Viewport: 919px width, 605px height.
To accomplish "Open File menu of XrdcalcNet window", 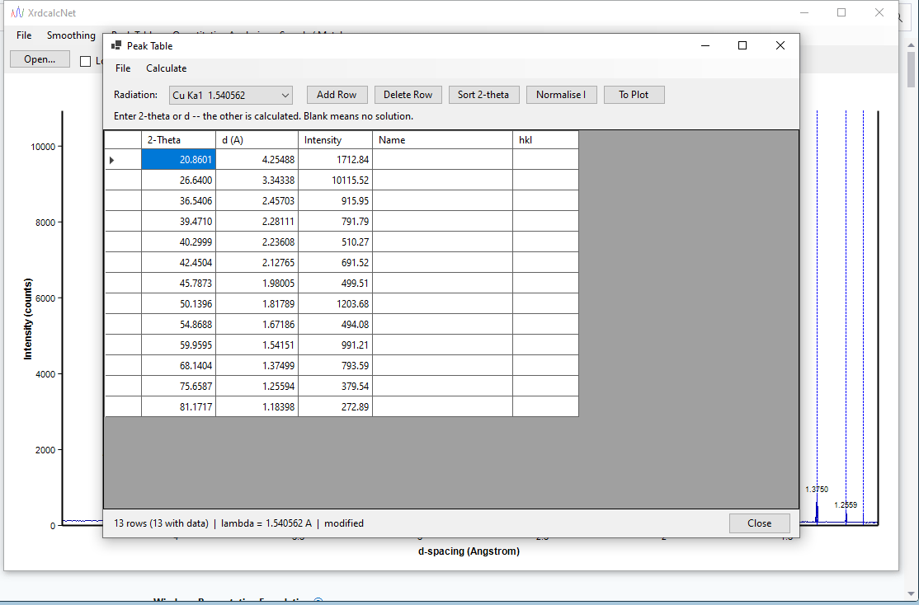I will tap(24, 35).
